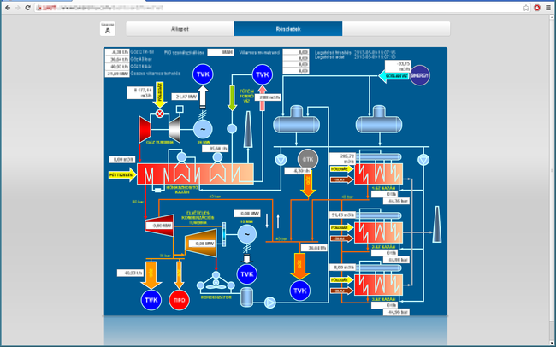Click the grey gas turbine expander

tap(174, 129)
